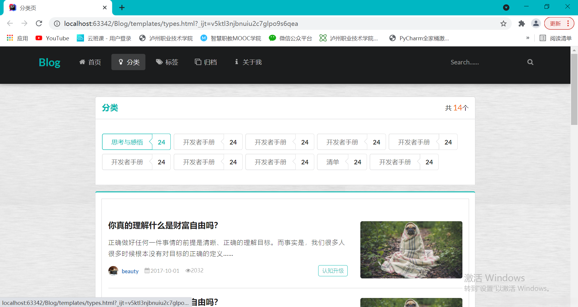Open the 智慧职教MOOC学院 bookmark
The image size is (578, 307).
pos(231,38)
